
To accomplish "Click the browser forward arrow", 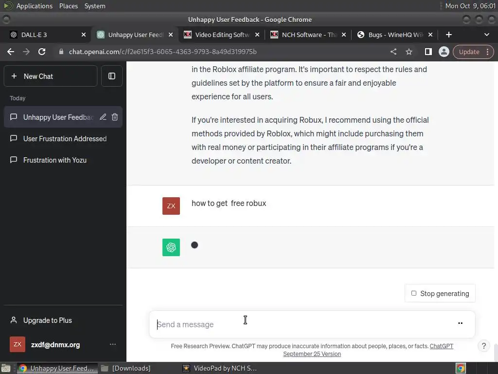I will point(26,52).
